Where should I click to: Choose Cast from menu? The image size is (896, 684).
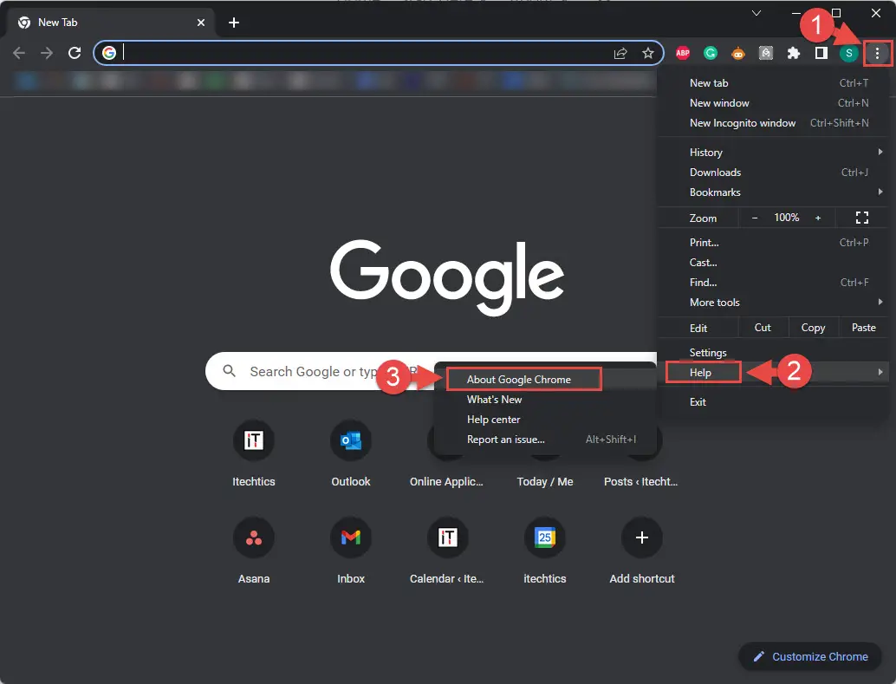coord(773,263)
